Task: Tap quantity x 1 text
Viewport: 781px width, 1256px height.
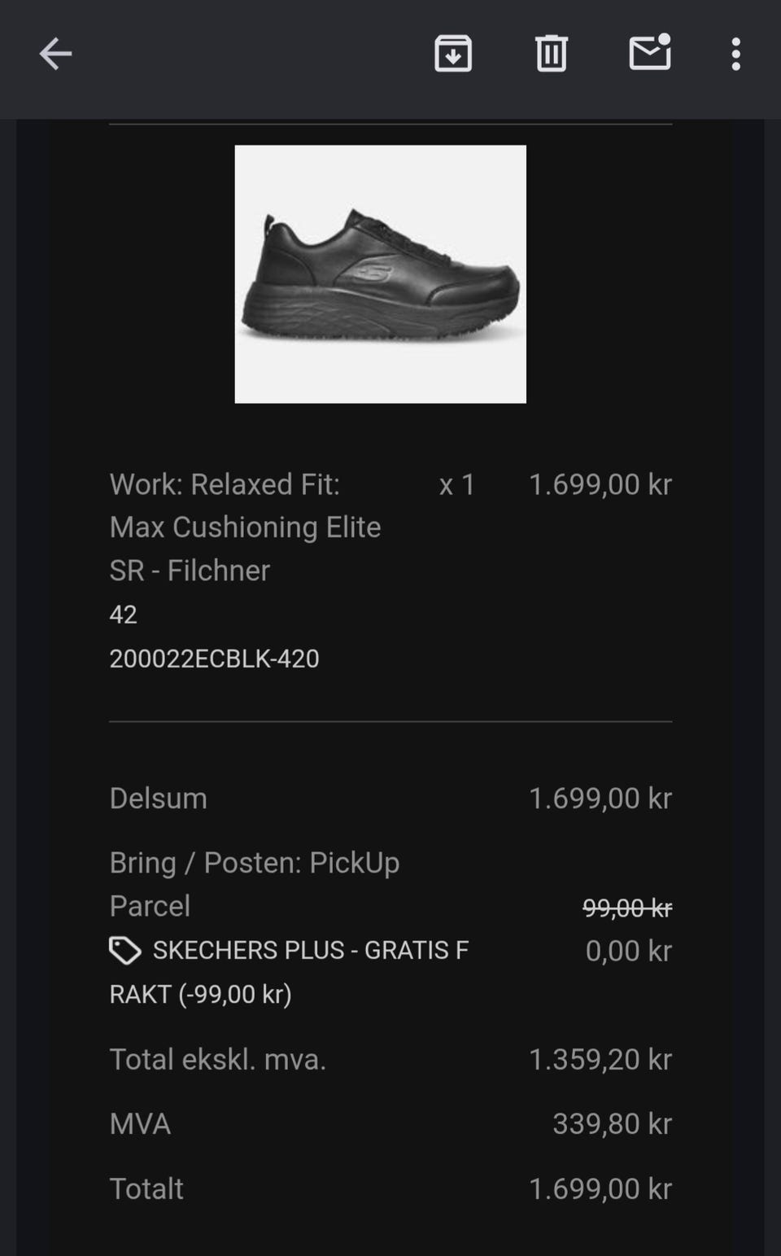Action: [x=457, y=485]
